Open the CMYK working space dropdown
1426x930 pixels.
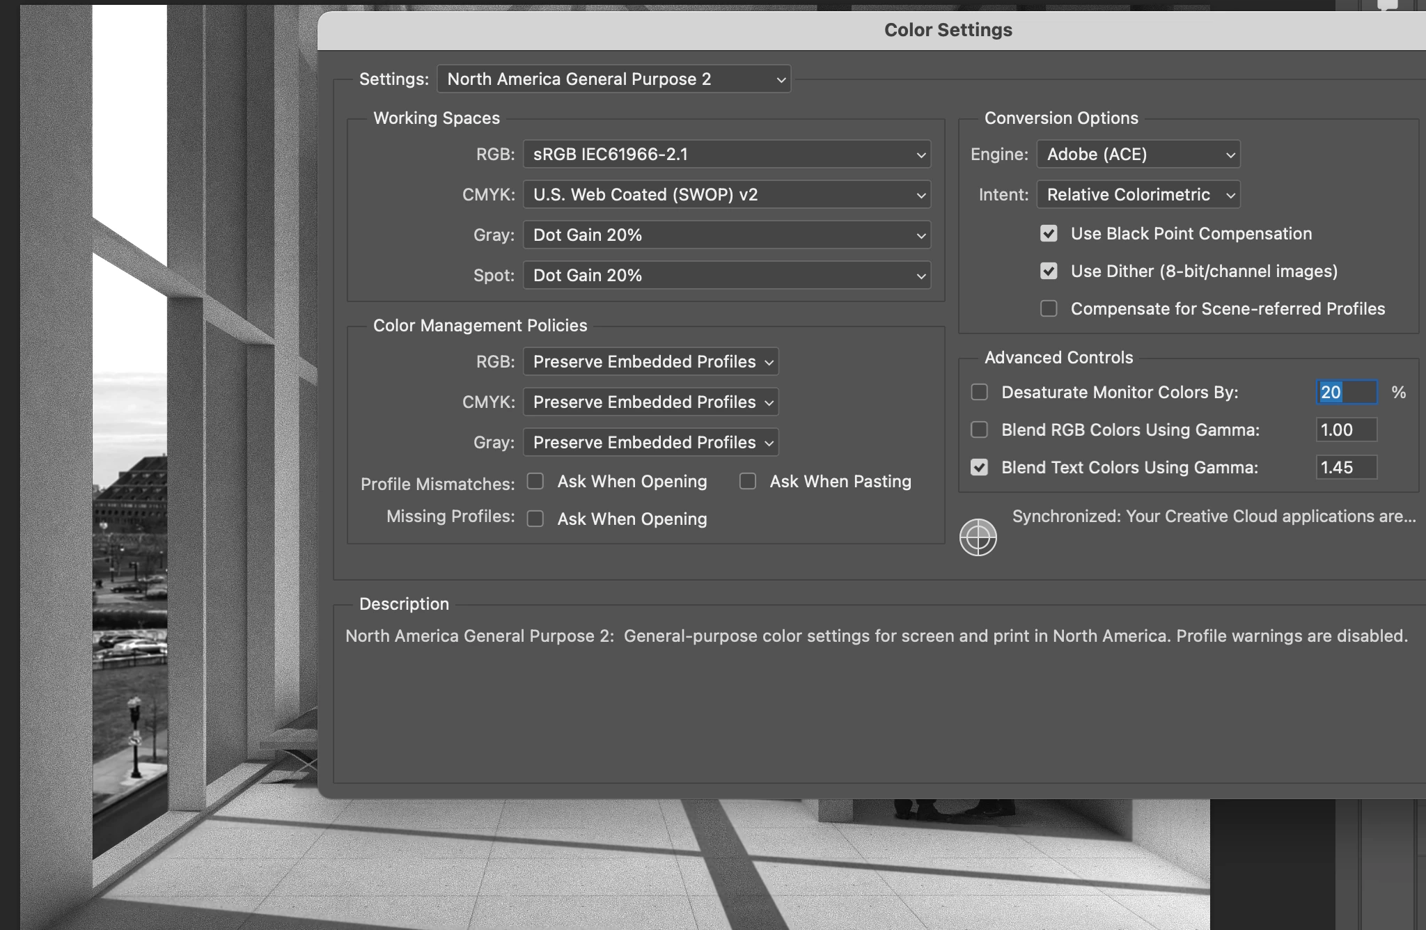(x=726, y=195)
